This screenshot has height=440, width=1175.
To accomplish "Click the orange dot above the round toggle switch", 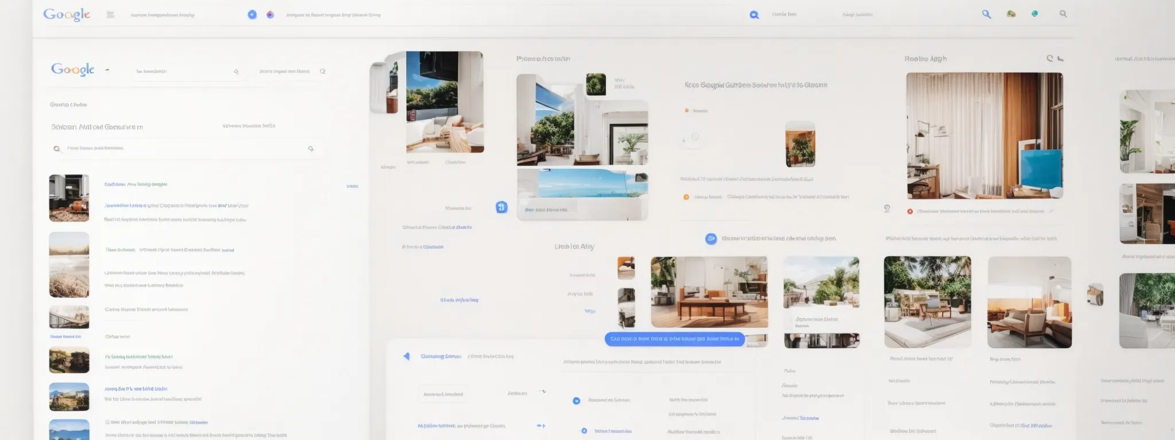I will (687, 111).
